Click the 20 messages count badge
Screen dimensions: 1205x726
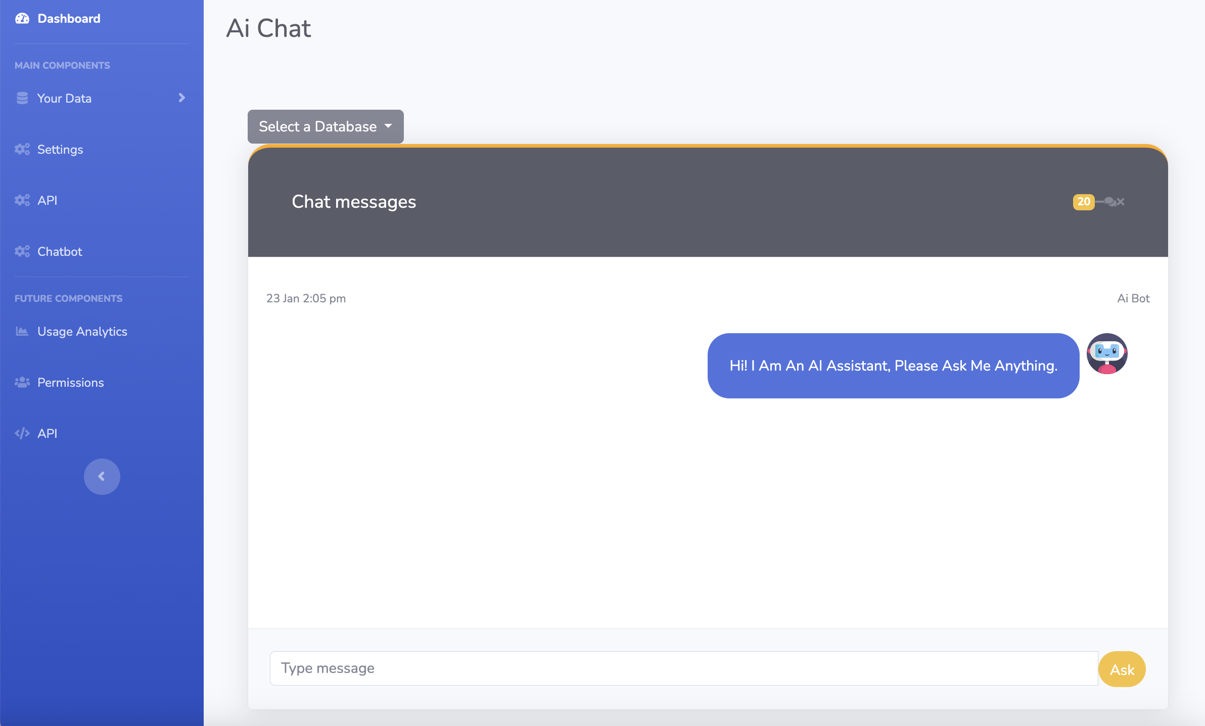[x=1084, y=202]
